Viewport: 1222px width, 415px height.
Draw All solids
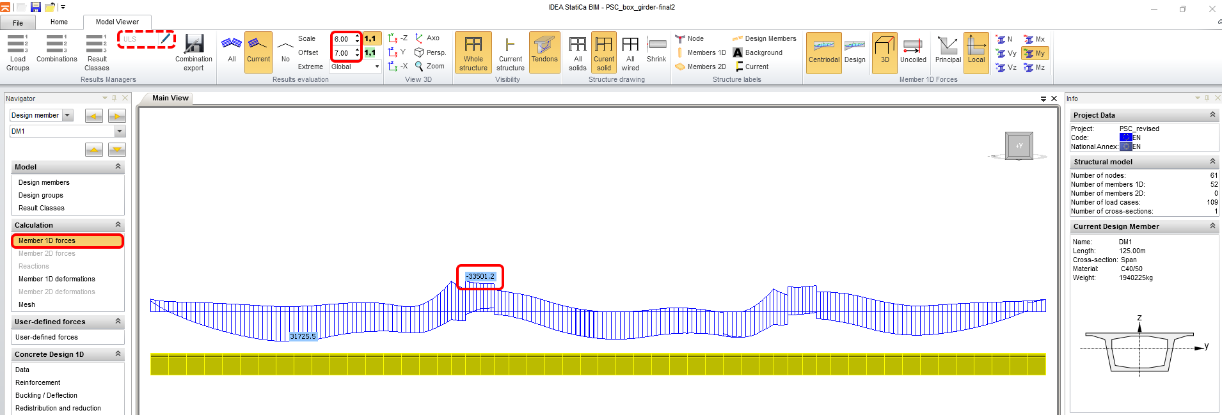coord(578,52)
